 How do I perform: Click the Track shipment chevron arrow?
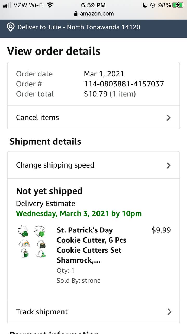(x=169, y=312)
